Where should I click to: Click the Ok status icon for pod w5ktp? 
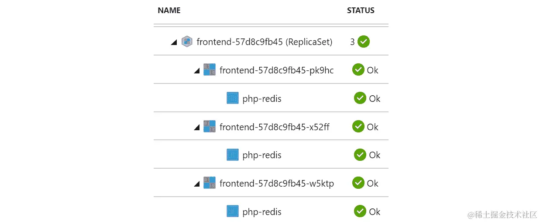tap(358, 183)
